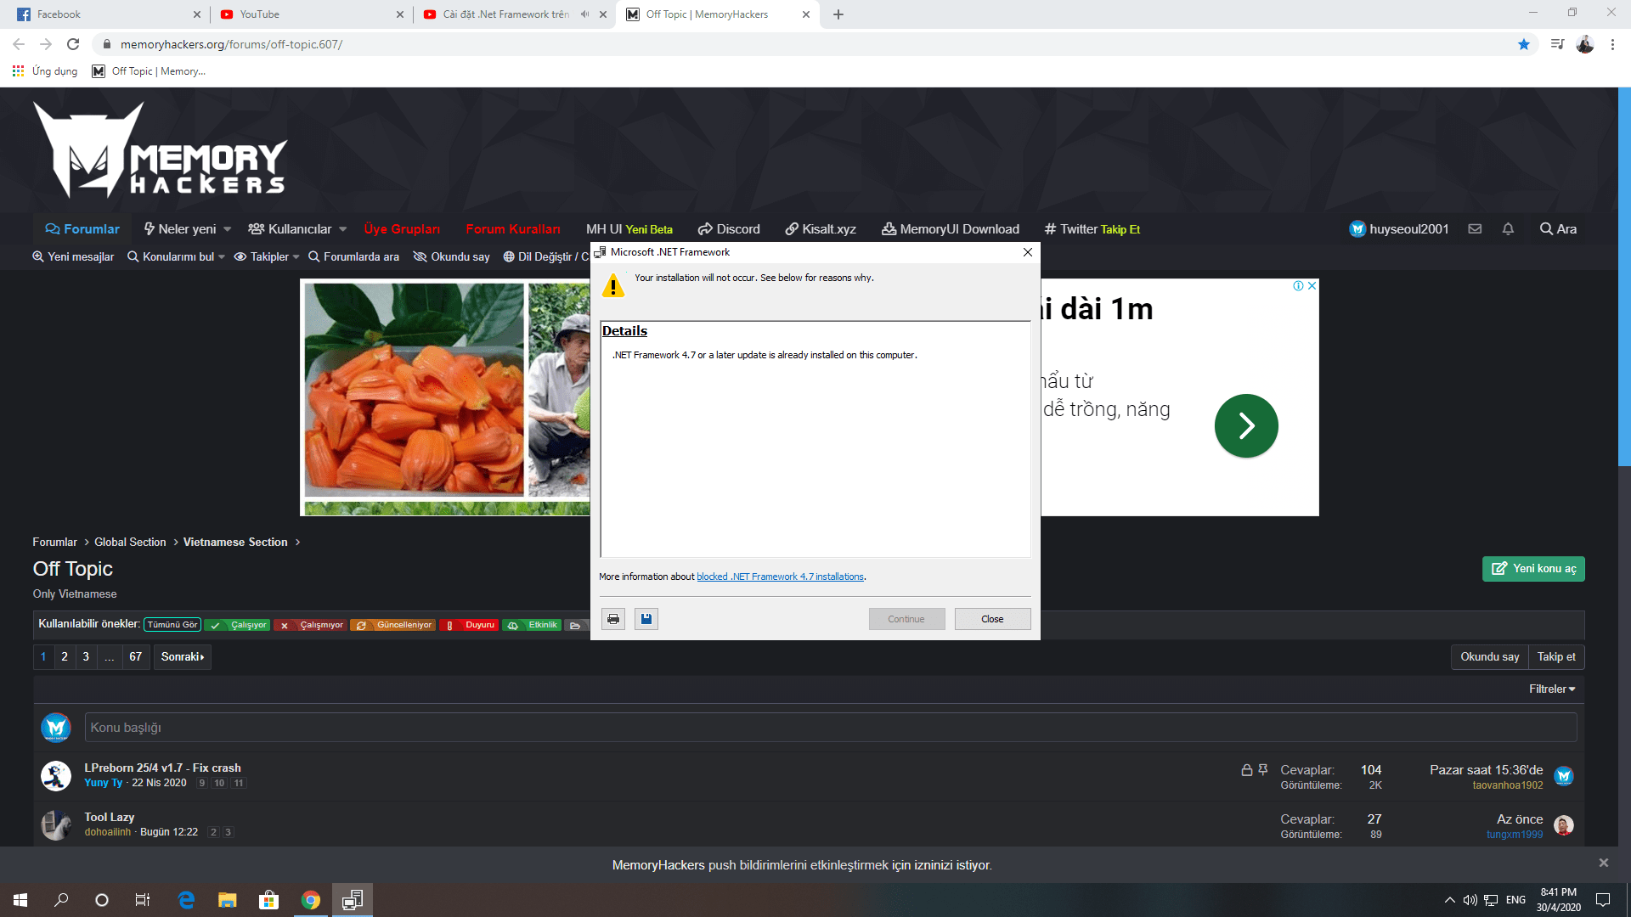This screenshot has width=1631, height=917.
Task: Open the blocked .NET Framework 4.7 installations link
Action: 780,577
